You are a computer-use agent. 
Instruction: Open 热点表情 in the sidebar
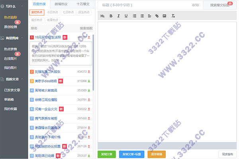[x=10, y=49]
